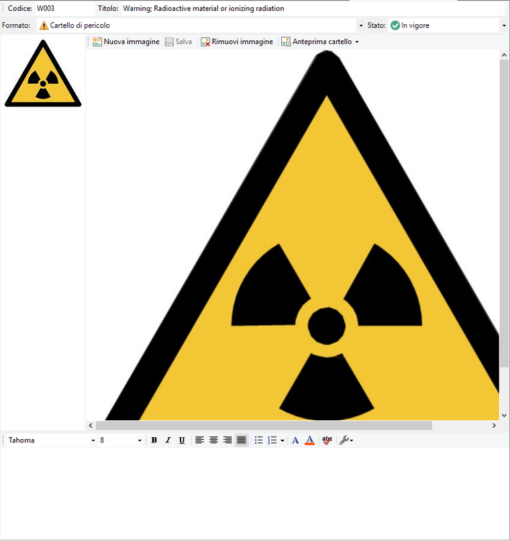This screenshot has height=541, width=510.
Task: Insert a numbered list
Action: tap(272, 440)
